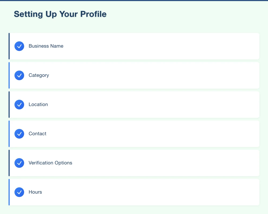The height and width of the screenshot is (214, 268).
Task: Click the Business Name label
Action: [x=46, y=46]
